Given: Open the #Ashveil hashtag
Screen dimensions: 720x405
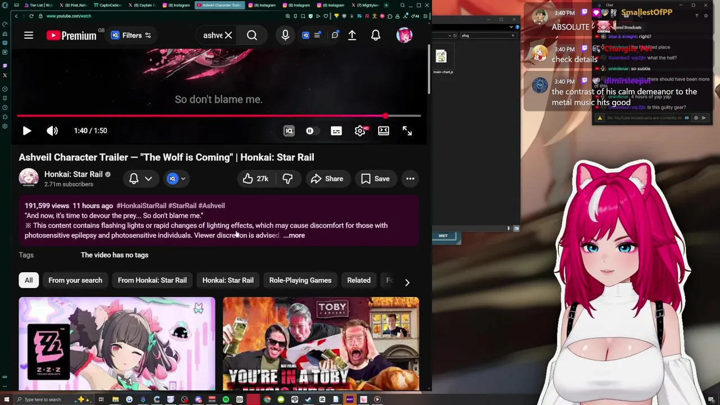Looking at the screenshot, I should (211, 206).
